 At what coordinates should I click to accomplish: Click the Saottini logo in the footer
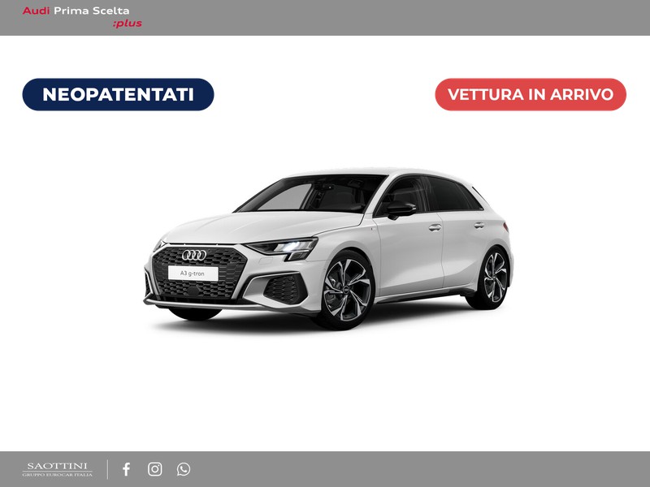[57, 469]
